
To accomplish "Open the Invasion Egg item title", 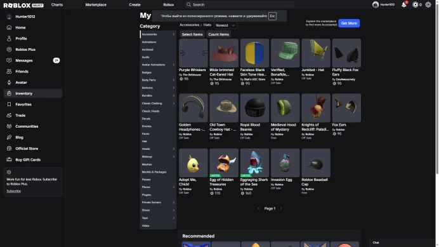I will click(282, 180).
